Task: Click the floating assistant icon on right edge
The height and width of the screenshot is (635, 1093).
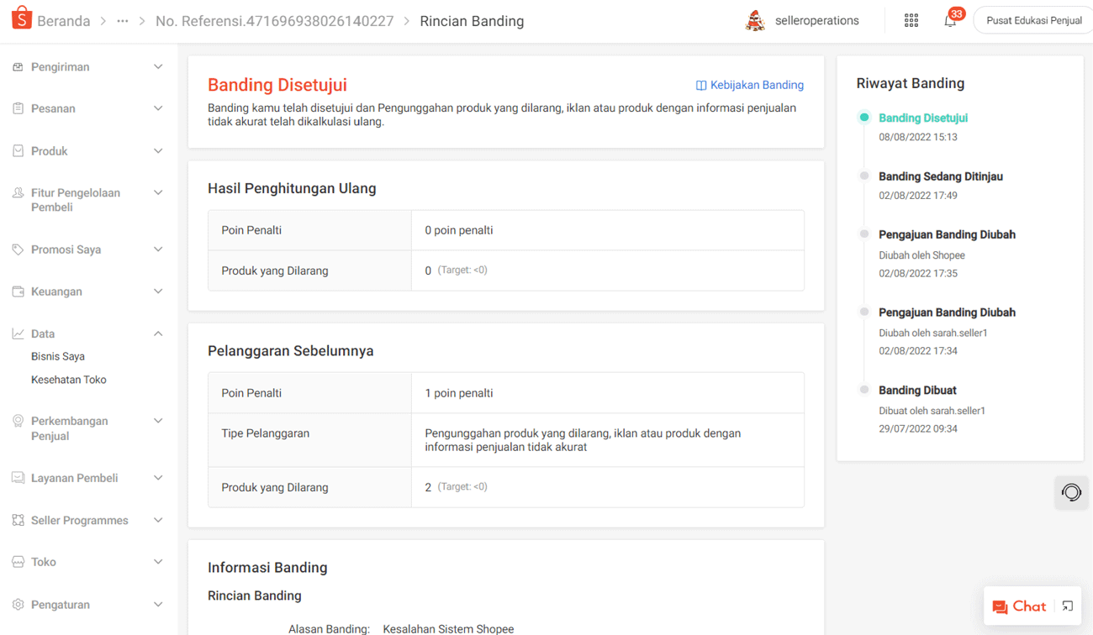Action: click(x=1071, y=493)
